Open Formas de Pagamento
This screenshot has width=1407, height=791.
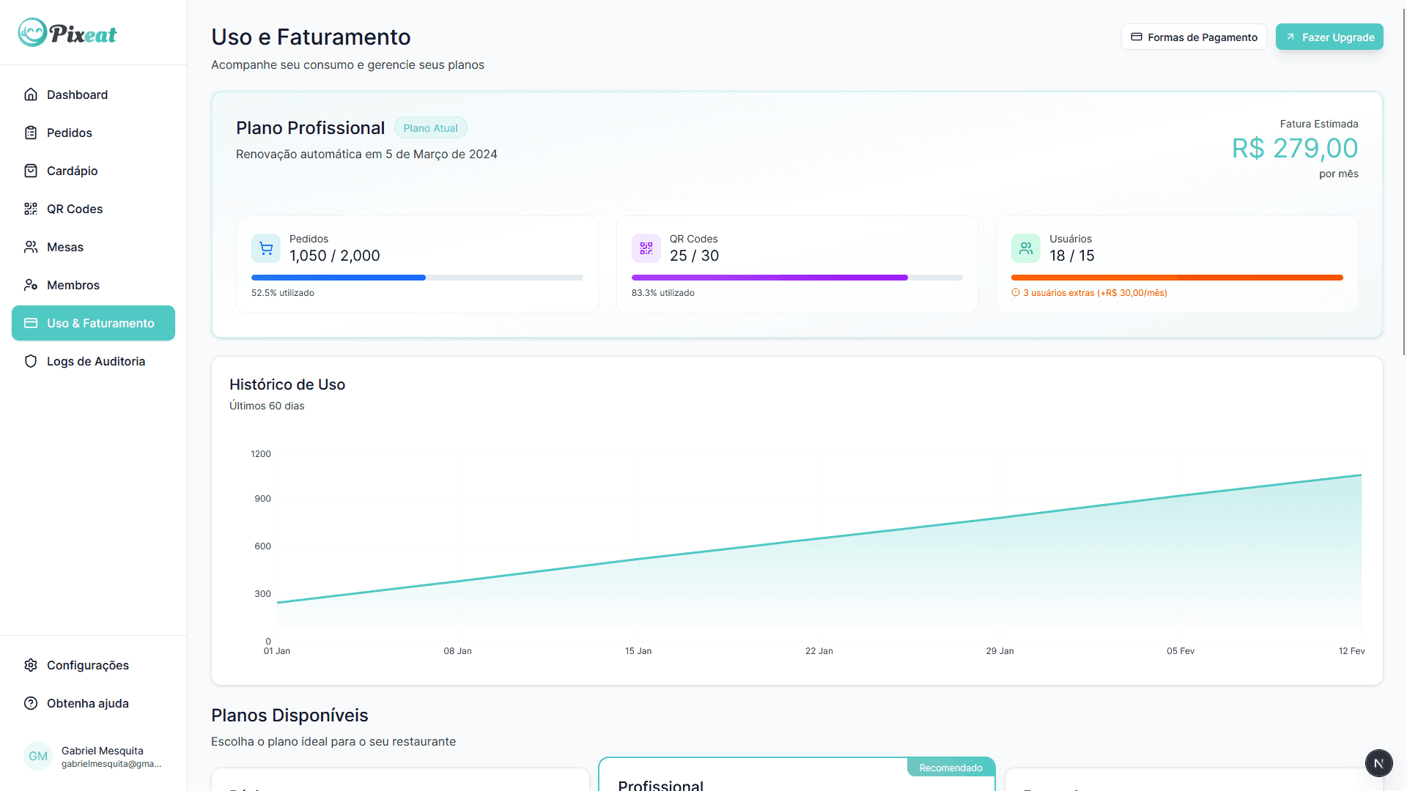coord(1194,37)
